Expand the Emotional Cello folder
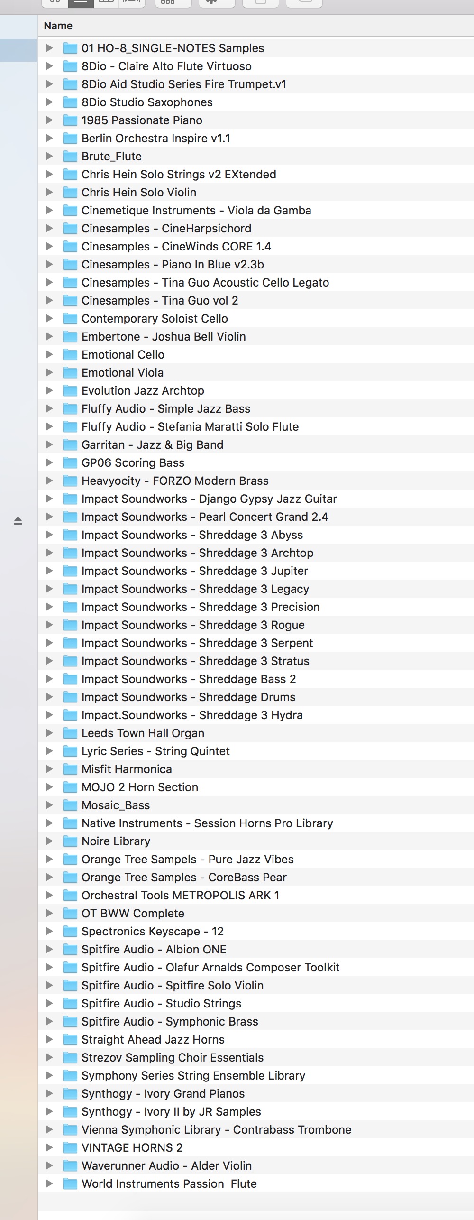474x1220 pixels. [x=49, y=354]
